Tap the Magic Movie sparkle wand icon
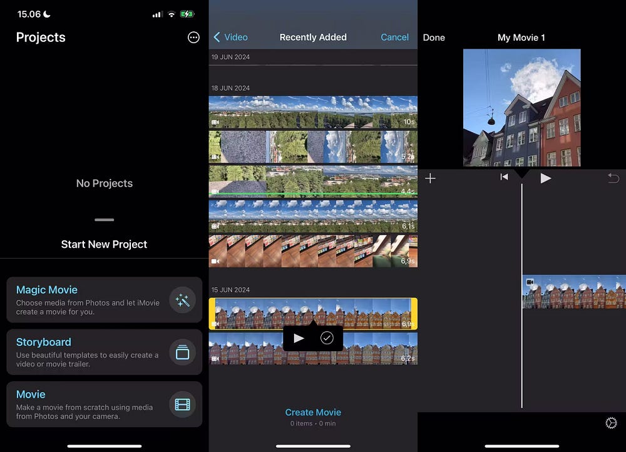 [x=182, y=300]
